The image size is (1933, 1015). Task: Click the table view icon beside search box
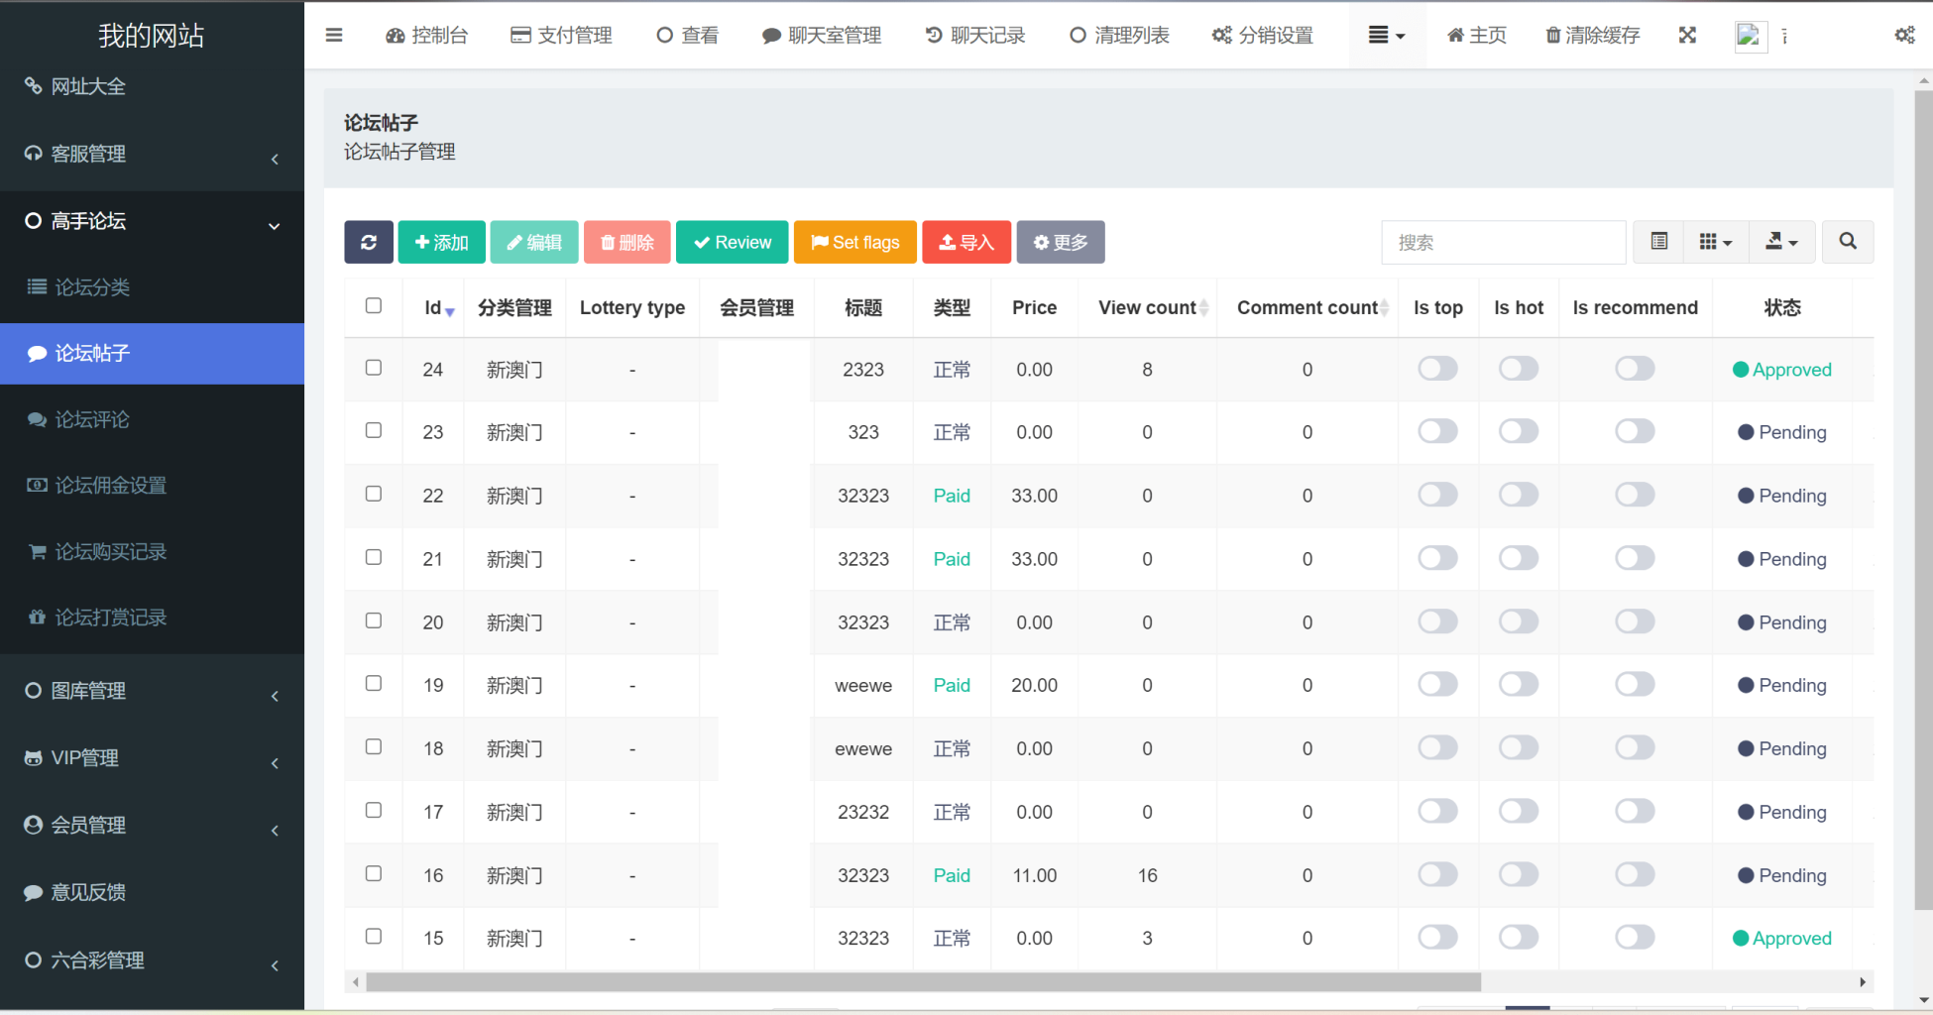click(x=1658, y=242)
